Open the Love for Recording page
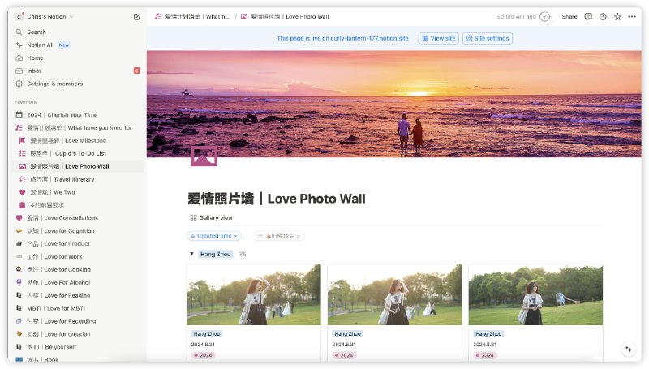Image resolution: width=649 pixels, height=369 pixels. coord(62,321)
